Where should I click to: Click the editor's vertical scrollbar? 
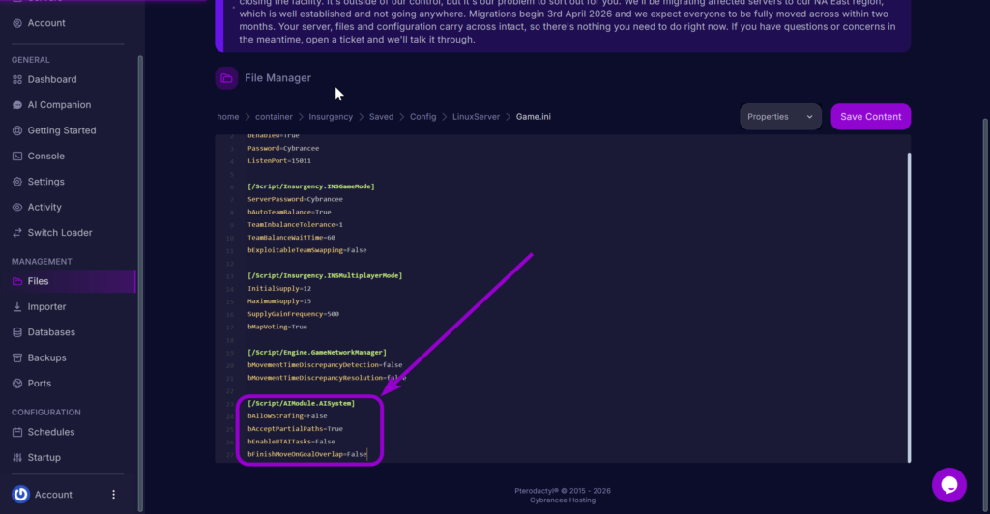click(909, 307)
